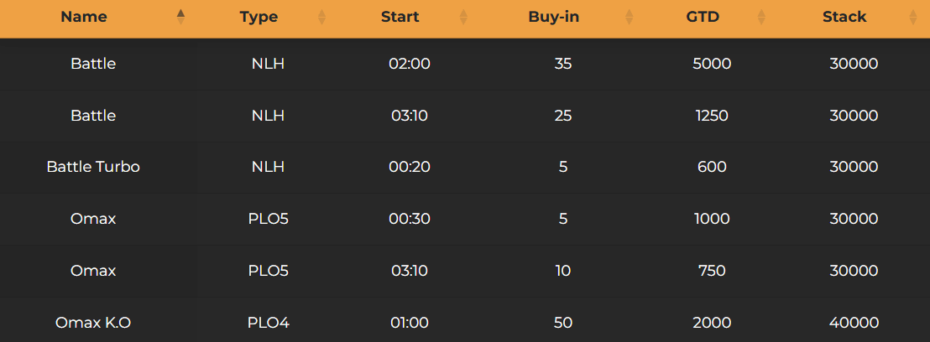
Task: Click the 1250 GTD value cell
Action: tap(712, 116)
